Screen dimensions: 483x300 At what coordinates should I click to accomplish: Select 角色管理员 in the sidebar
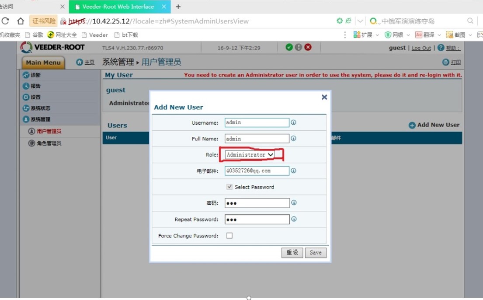[x=49, y=143]
